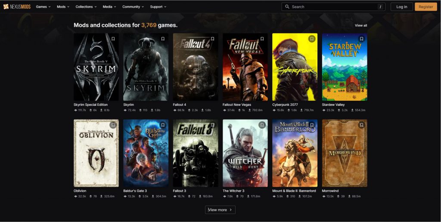This screenshot has height=222, width=441.
Task: Click the Log in button
Action: (x=401, y=7)
